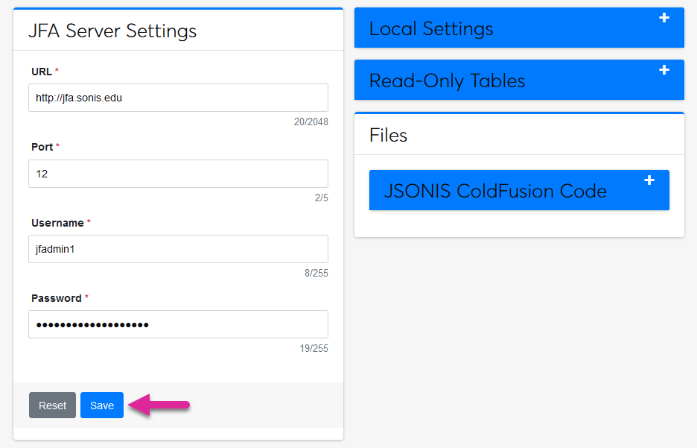Click the plus icon on JSONIS ColdFusion Code

(x=649, y=180)
